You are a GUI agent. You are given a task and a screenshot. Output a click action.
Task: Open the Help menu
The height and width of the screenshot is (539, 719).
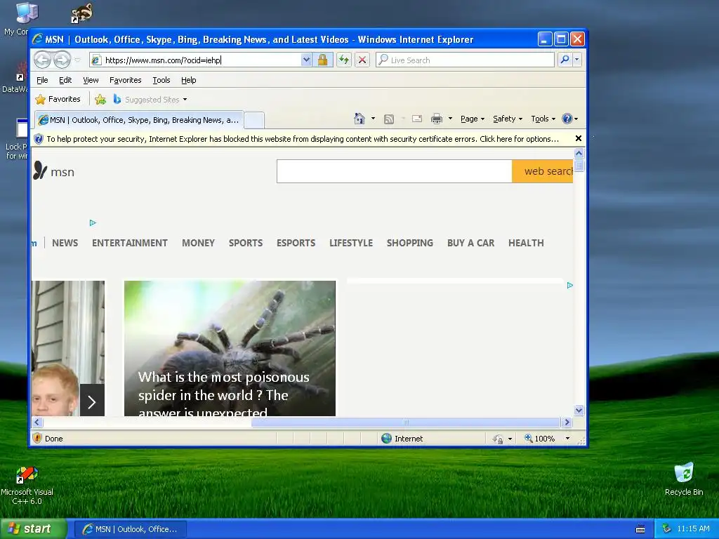point(188,80)
